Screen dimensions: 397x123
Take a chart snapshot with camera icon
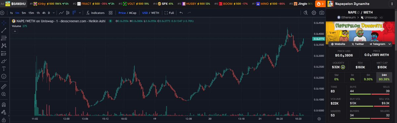point(322,13)
